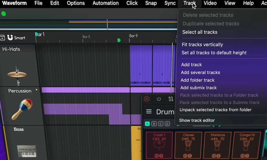Solo the Conga Hi pad
The height and width of the screenshot is (160, 267).
click(x=243, y=156)
